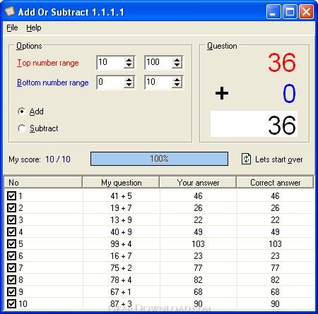Click the app icon in the title bar
The width and height of the screenshot is (318, 314).
pyautogui.click(x=10, y=11)
